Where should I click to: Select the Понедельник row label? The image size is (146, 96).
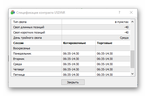point(22,54)
